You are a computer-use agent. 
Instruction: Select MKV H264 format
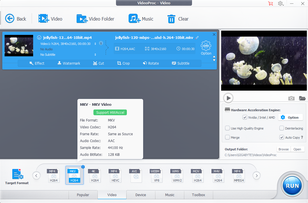[74, 176]
